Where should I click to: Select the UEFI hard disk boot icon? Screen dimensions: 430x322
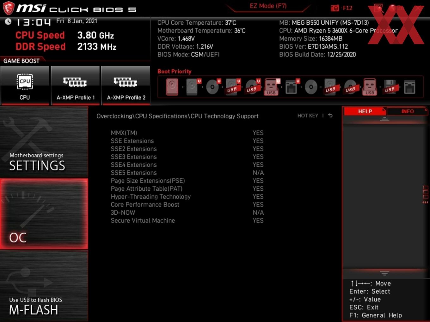coord(193,87)
